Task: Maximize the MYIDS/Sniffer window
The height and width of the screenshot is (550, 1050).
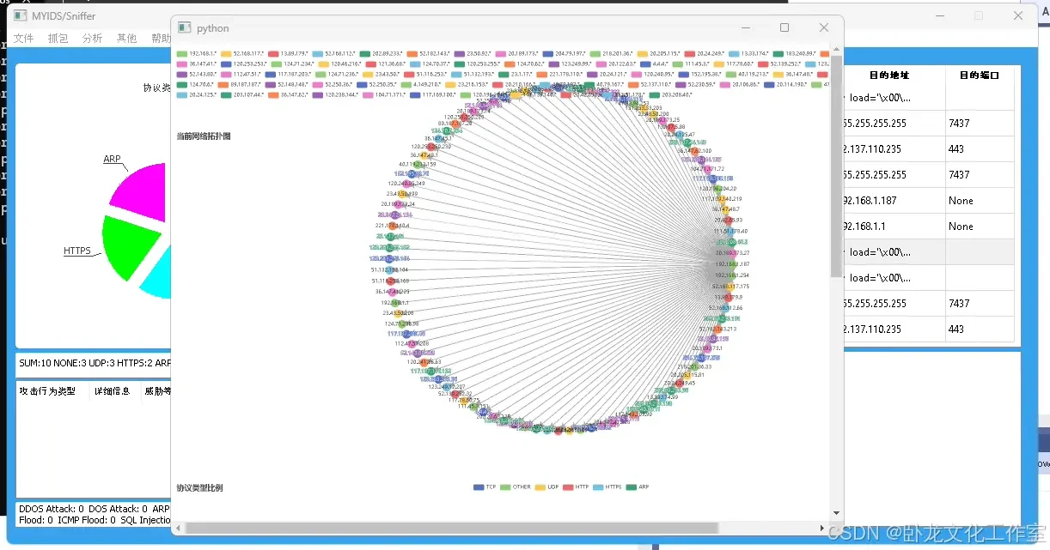Action: click(x=979, y=15)
